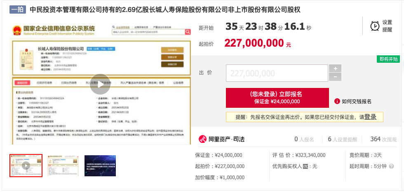Click the 登录 link in the reminder
404x192 pixels.
370,117
